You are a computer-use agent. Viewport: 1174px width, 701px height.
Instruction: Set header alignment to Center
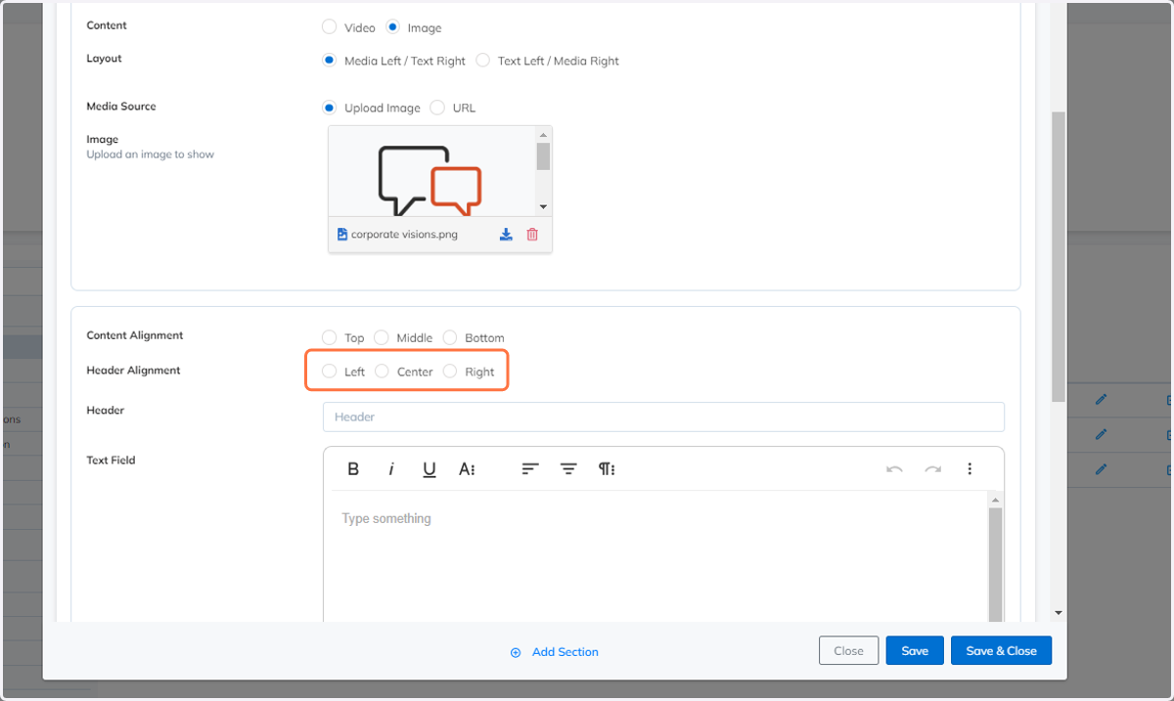coord(382,372)
